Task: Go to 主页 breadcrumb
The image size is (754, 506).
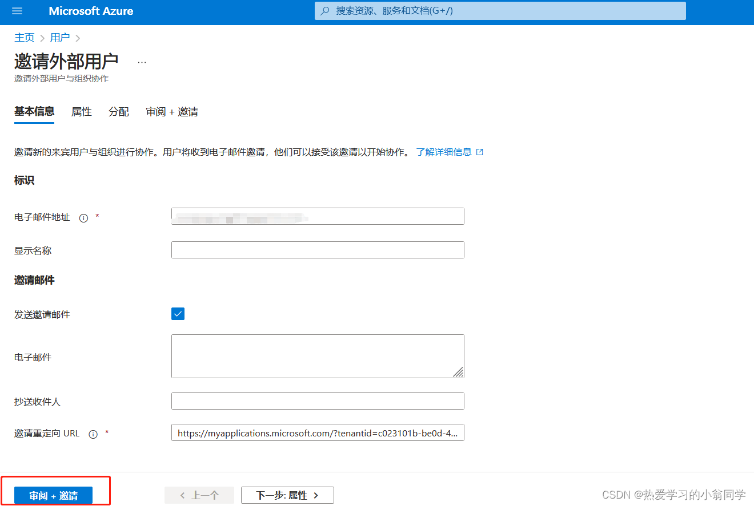Action: (x=25, y=38)
